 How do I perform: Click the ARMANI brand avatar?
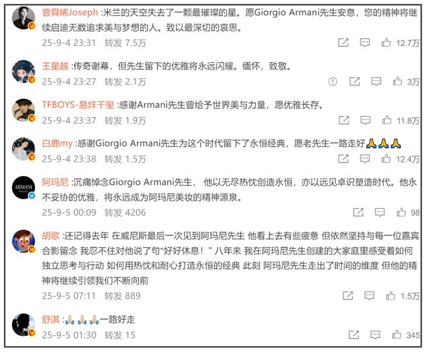[x=24, y=188]
